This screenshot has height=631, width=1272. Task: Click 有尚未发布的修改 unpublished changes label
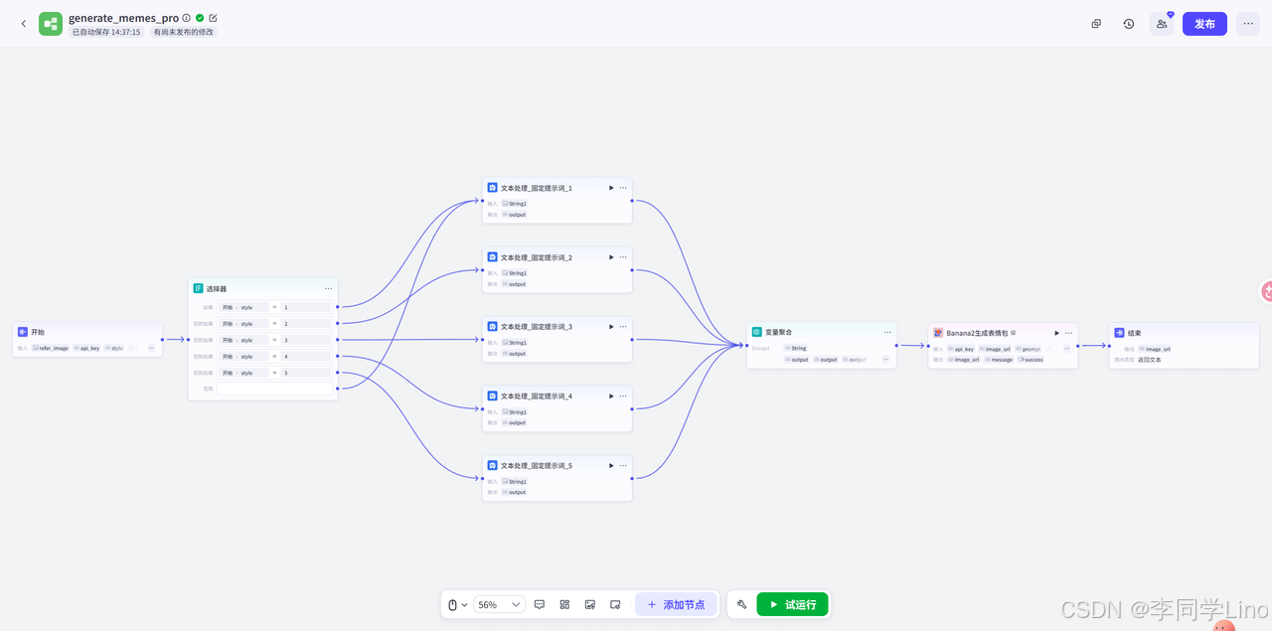[183, 32]
